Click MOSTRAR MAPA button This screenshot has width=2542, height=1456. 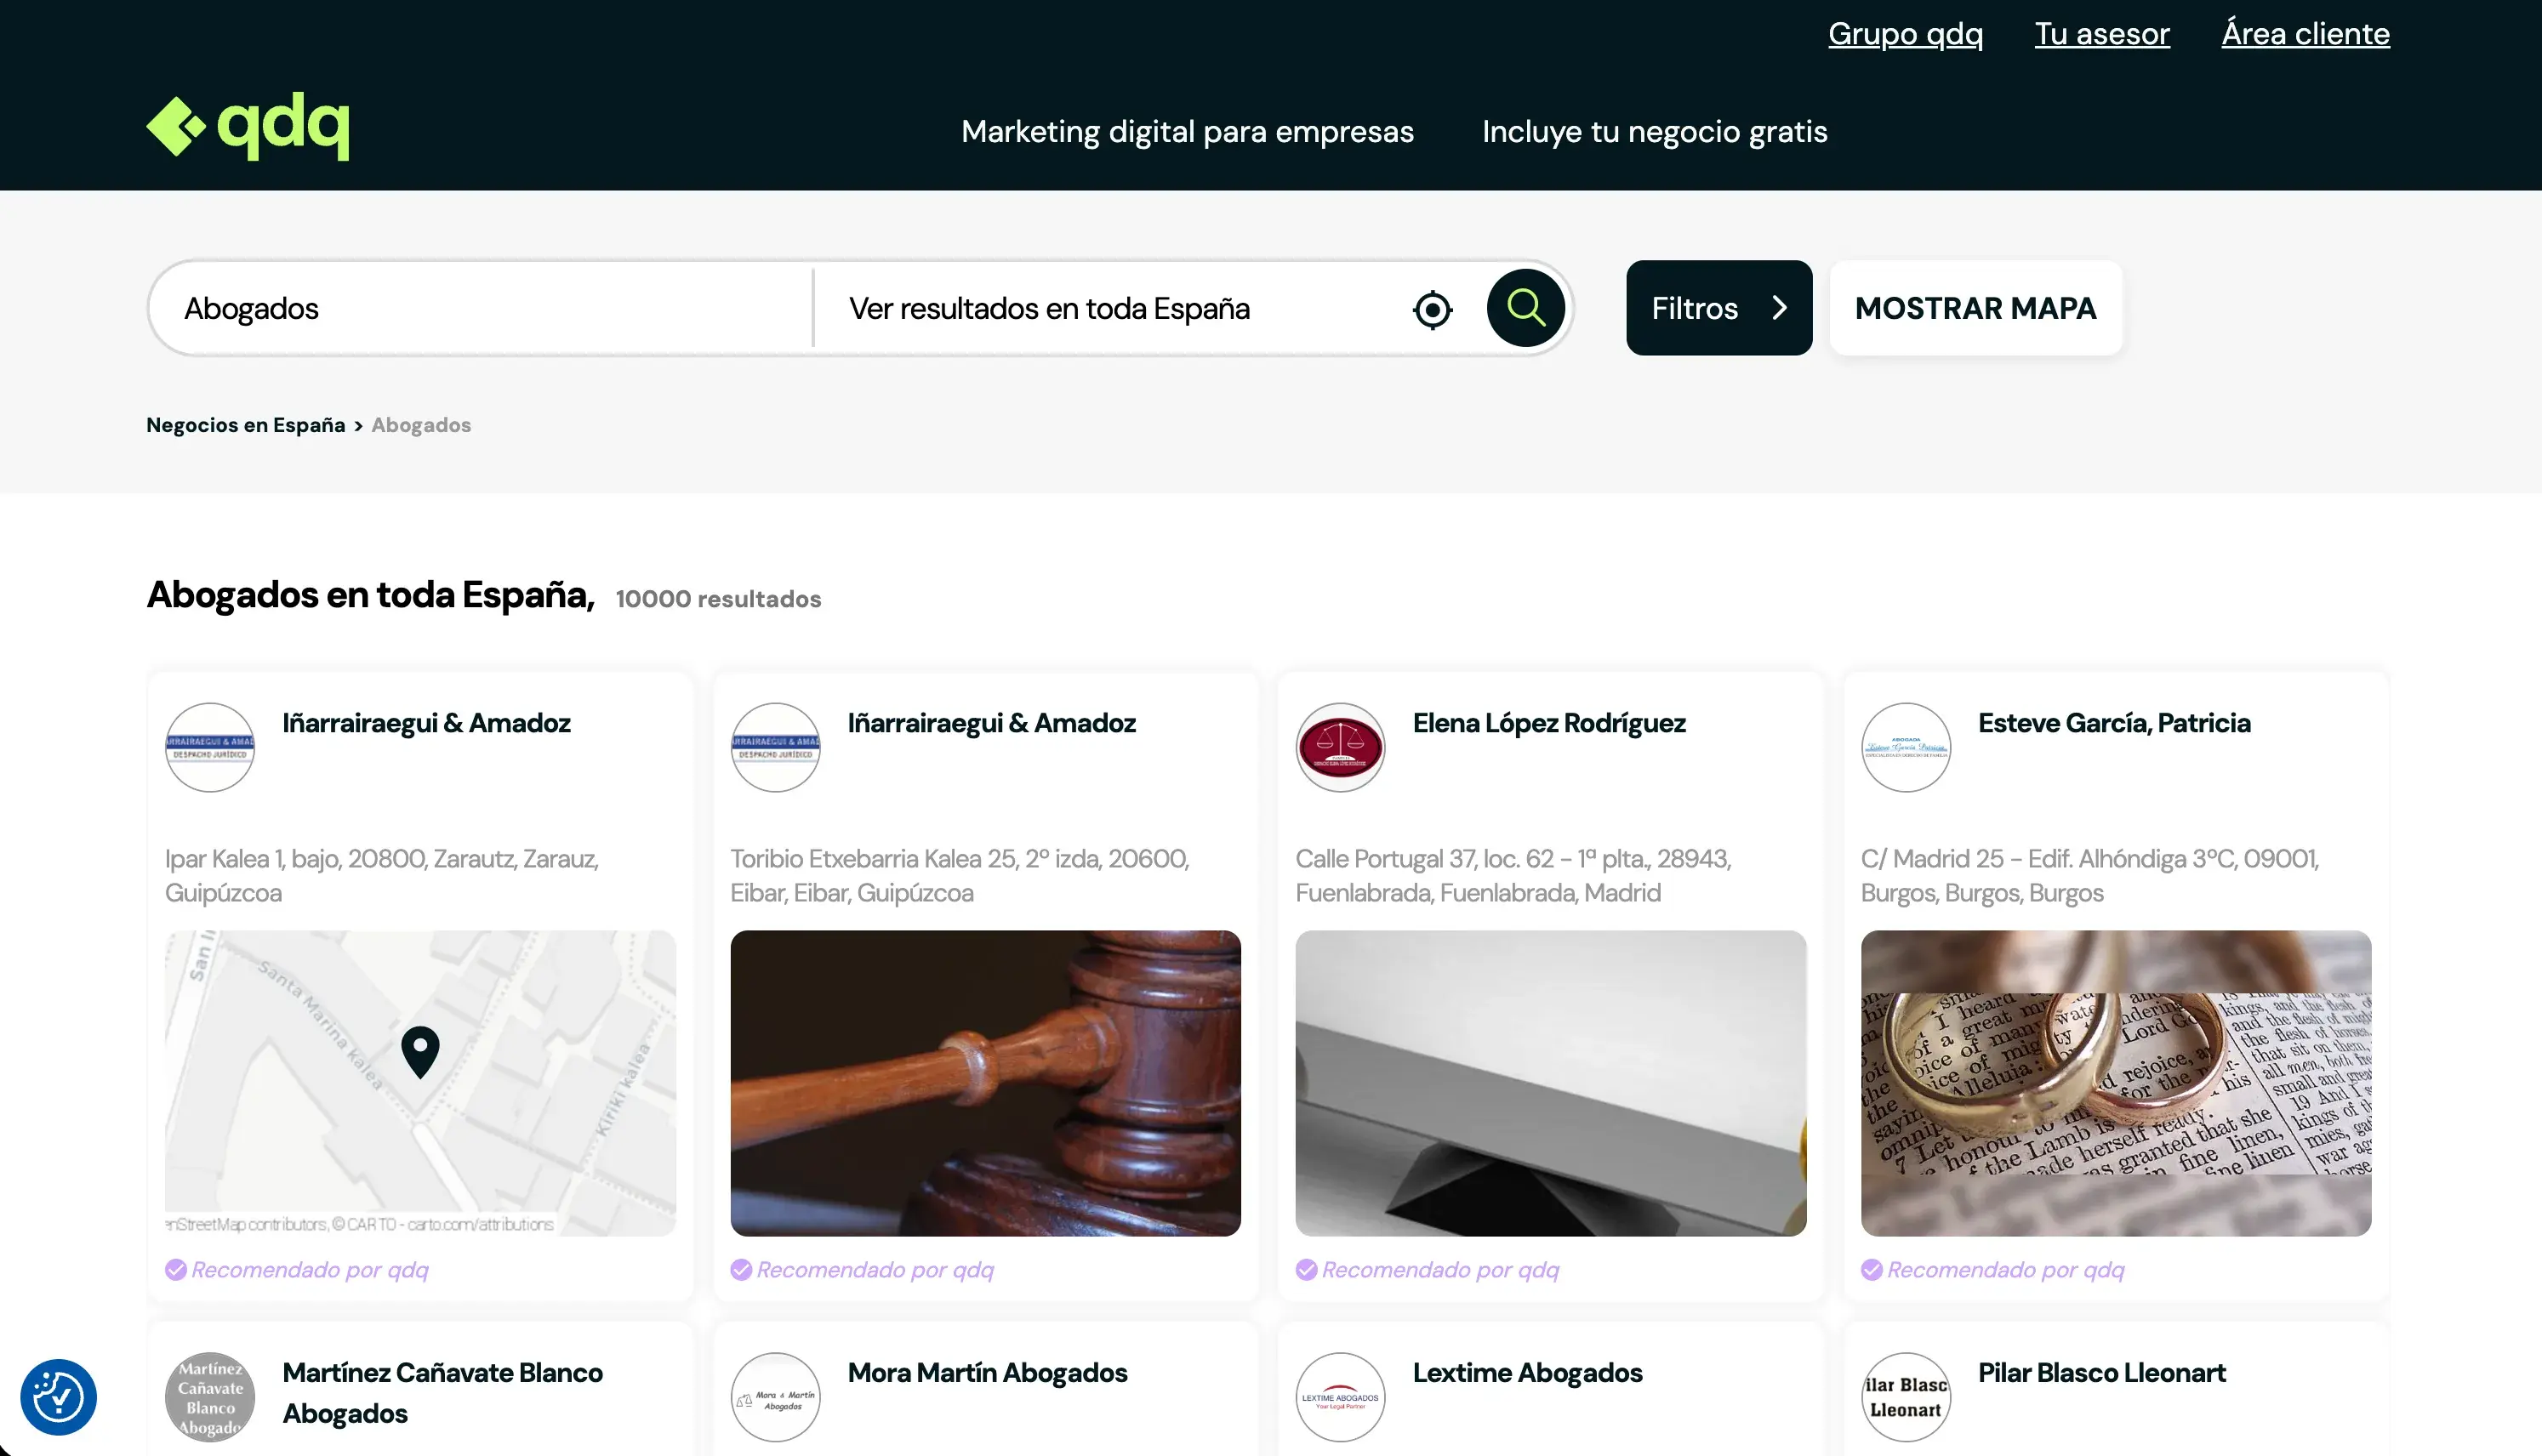[1975, 308]
